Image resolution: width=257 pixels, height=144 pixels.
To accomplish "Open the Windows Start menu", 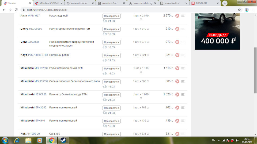I will (x=5, y=140).
